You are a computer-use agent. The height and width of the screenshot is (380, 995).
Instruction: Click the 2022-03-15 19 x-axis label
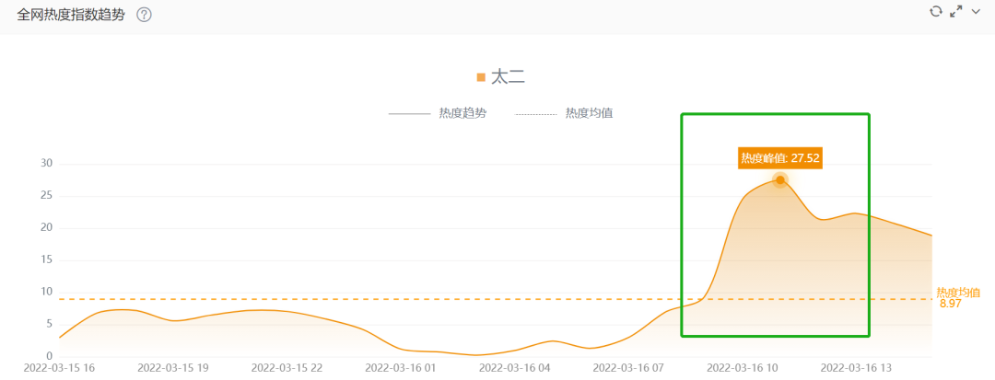tap(172, 367)
